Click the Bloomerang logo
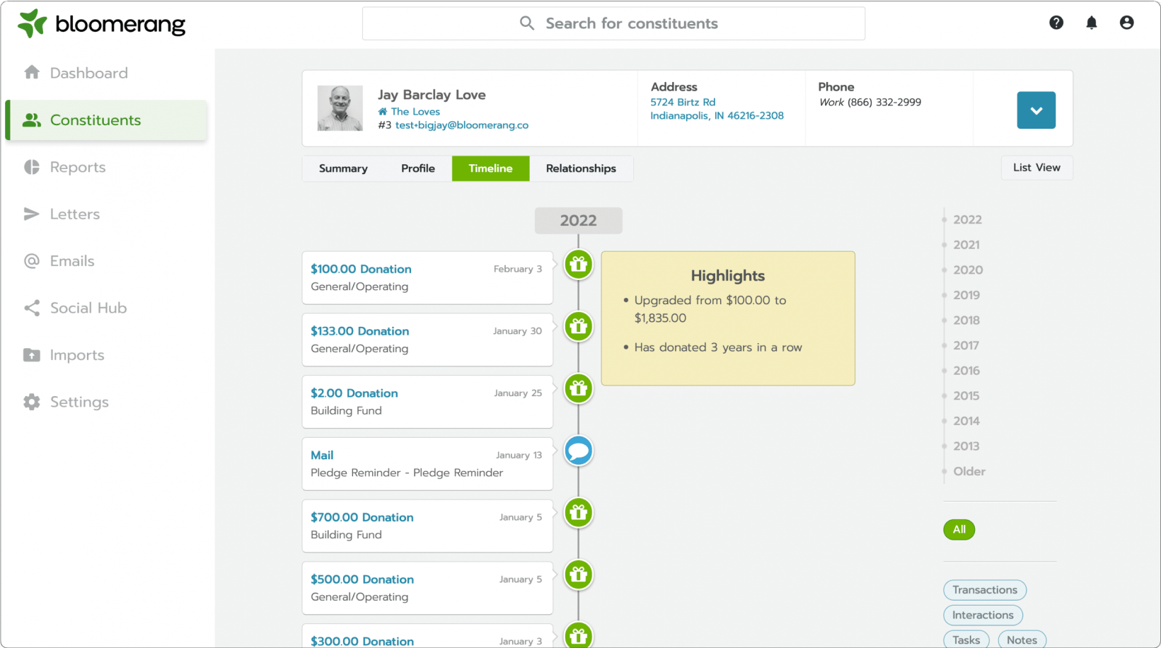Screen dimensions: 1161x648 (102, 24)
